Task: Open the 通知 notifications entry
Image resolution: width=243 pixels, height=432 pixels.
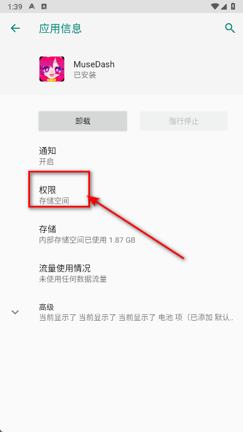Action: [x=121, y=156]
